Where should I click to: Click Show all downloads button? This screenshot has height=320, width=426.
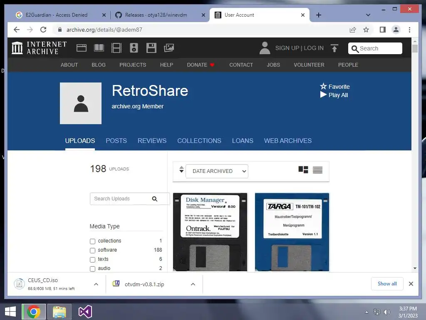[x=387, y=284]
